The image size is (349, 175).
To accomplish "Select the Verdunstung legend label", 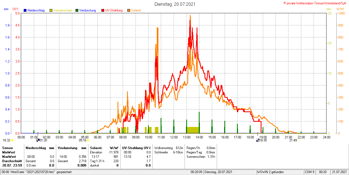I will click(x=88, y=10).
